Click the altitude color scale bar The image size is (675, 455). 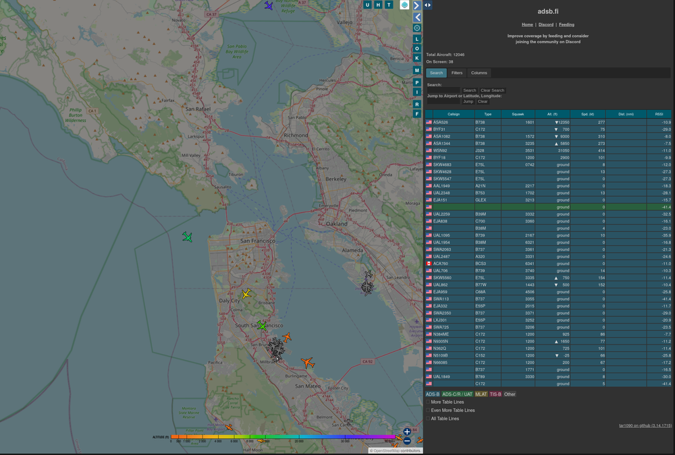[x=283, y=437]
